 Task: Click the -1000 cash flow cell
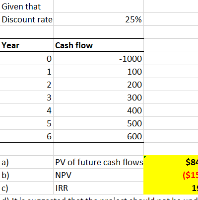point(99,59)
